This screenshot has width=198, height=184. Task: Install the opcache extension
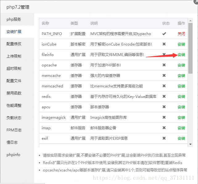coord(181,65)
